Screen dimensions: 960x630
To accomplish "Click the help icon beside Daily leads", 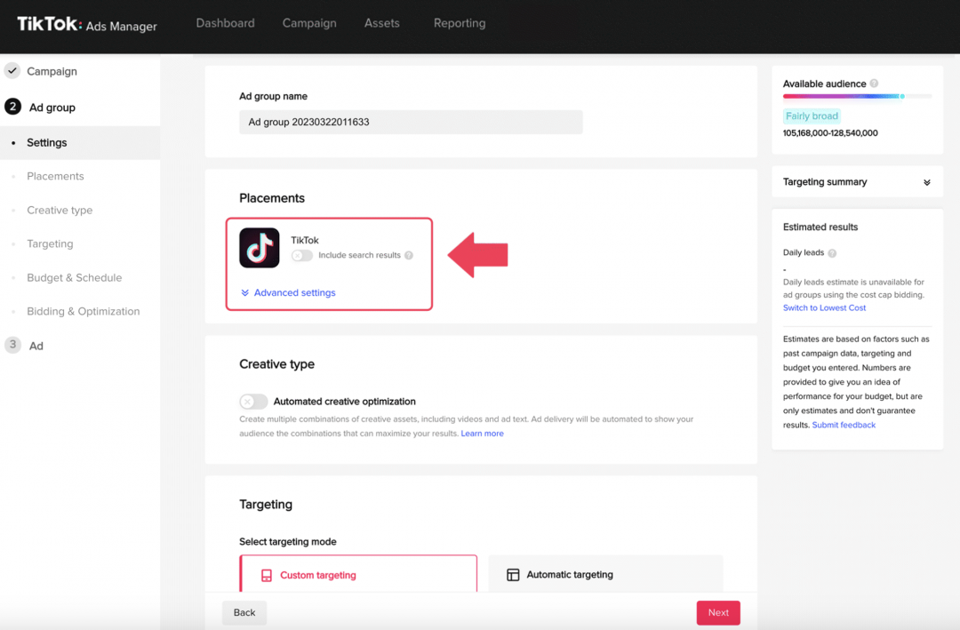I will coord(832,253).
